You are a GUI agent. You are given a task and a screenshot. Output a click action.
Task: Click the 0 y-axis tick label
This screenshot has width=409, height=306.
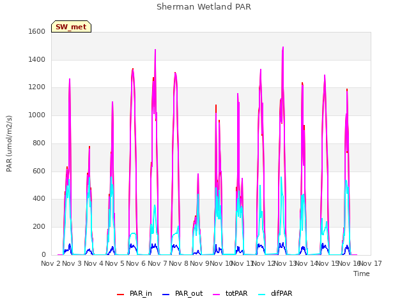[x=43, y=255]
